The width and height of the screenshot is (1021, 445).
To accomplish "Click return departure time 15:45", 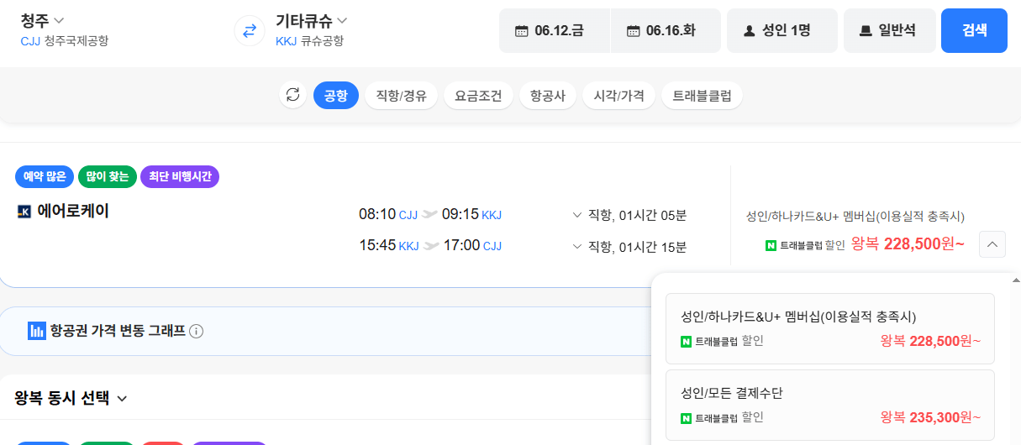I will 377,245.
